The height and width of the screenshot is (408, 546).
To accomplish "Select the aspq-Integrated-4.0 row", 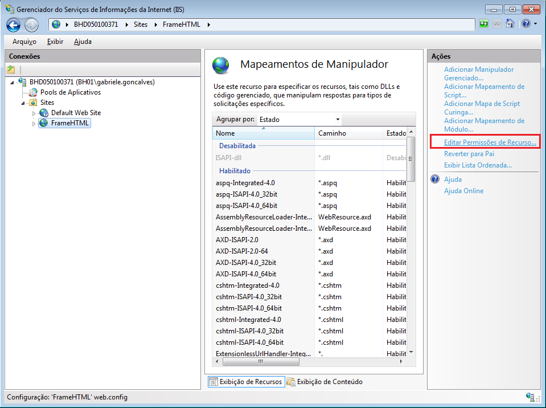I will pos(309,183).
